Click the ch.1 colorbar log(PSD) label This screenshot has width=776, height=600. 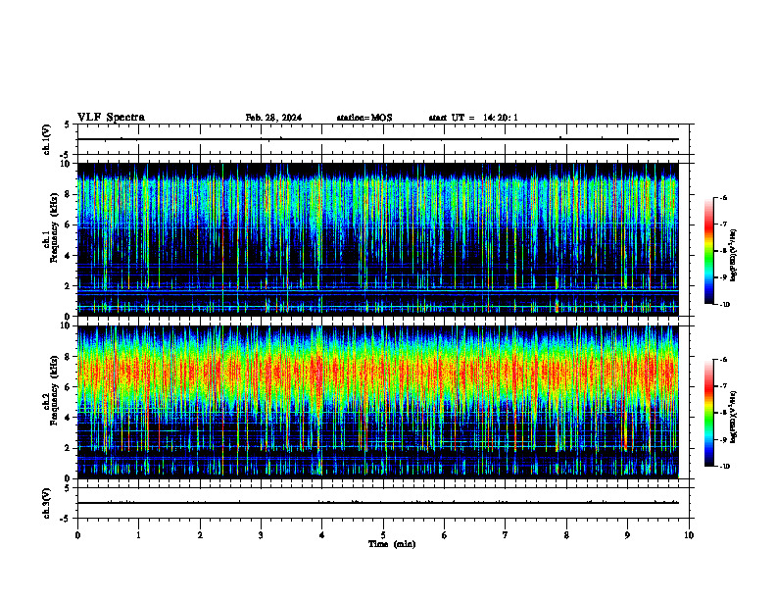(x=734, y=256)
